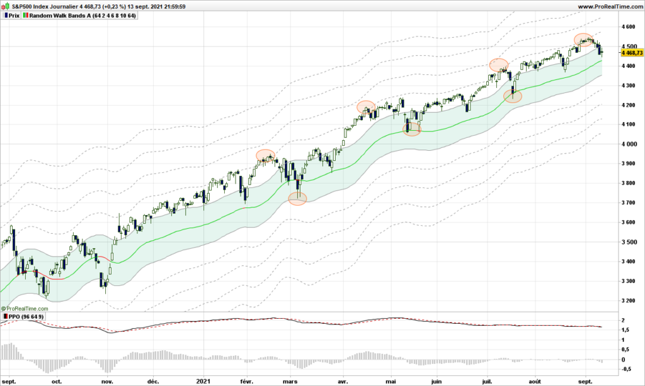The width and height of the screenshot is (645, 386).
Task: Click the 4 100 price axis label
Action: 629,124
